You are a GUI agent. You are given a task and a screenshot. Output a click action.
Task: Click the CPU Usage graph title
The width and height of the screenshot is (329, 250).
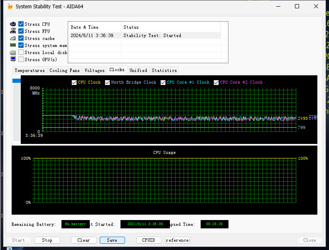click(164, 153)
